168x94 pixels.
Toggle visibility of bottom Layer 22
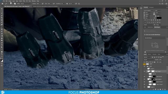[144, 87]
